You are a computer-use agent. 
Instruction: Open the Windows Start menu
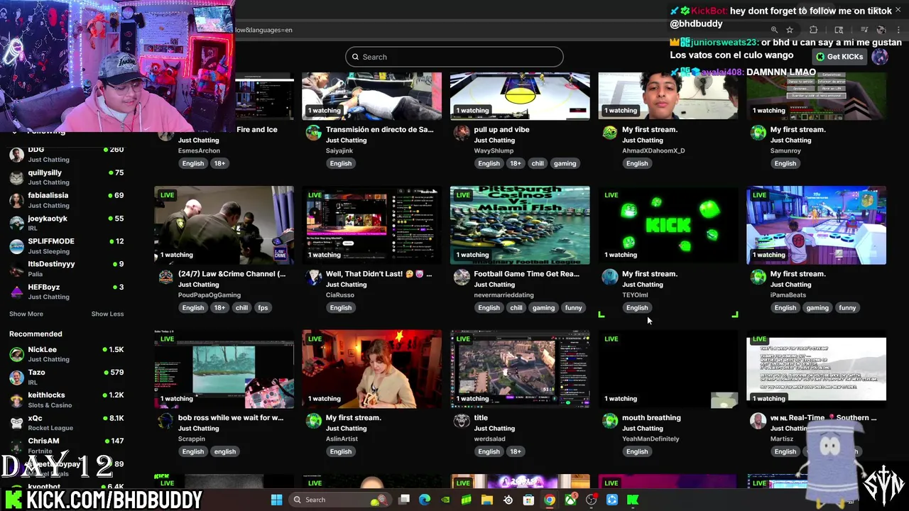pos(276,500)
